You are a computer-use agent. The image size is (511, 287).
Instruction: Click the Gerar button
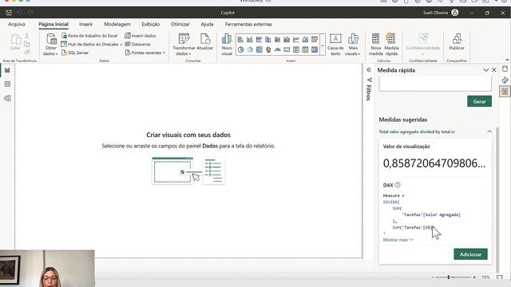pos(479,101)
